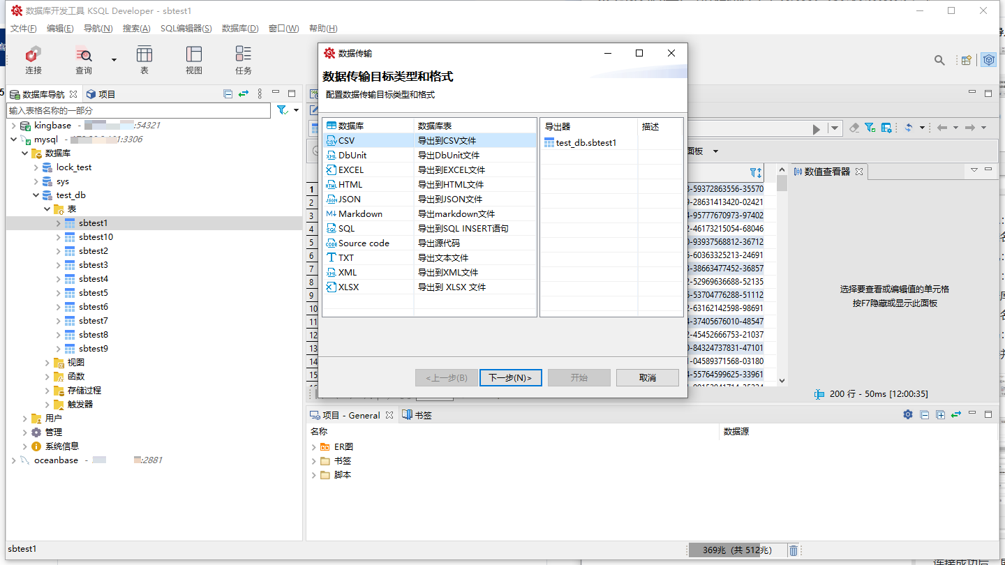This screenshot has height=565, width=1005.
Task: Switch to the 项目 tab
Action: pos(101,94)
